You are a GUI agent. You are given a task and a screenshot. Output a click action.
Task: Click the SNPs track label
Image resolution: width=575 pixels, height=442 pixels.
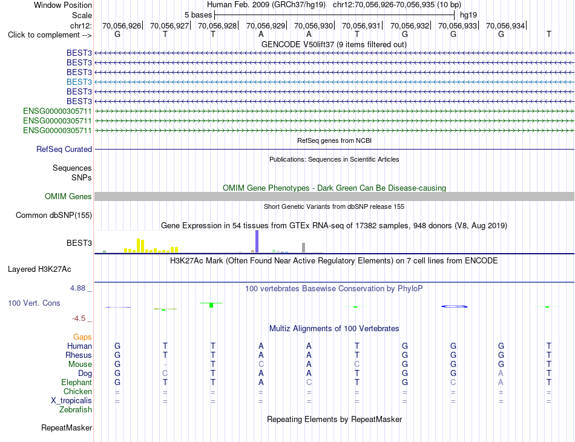coord(82,177)
